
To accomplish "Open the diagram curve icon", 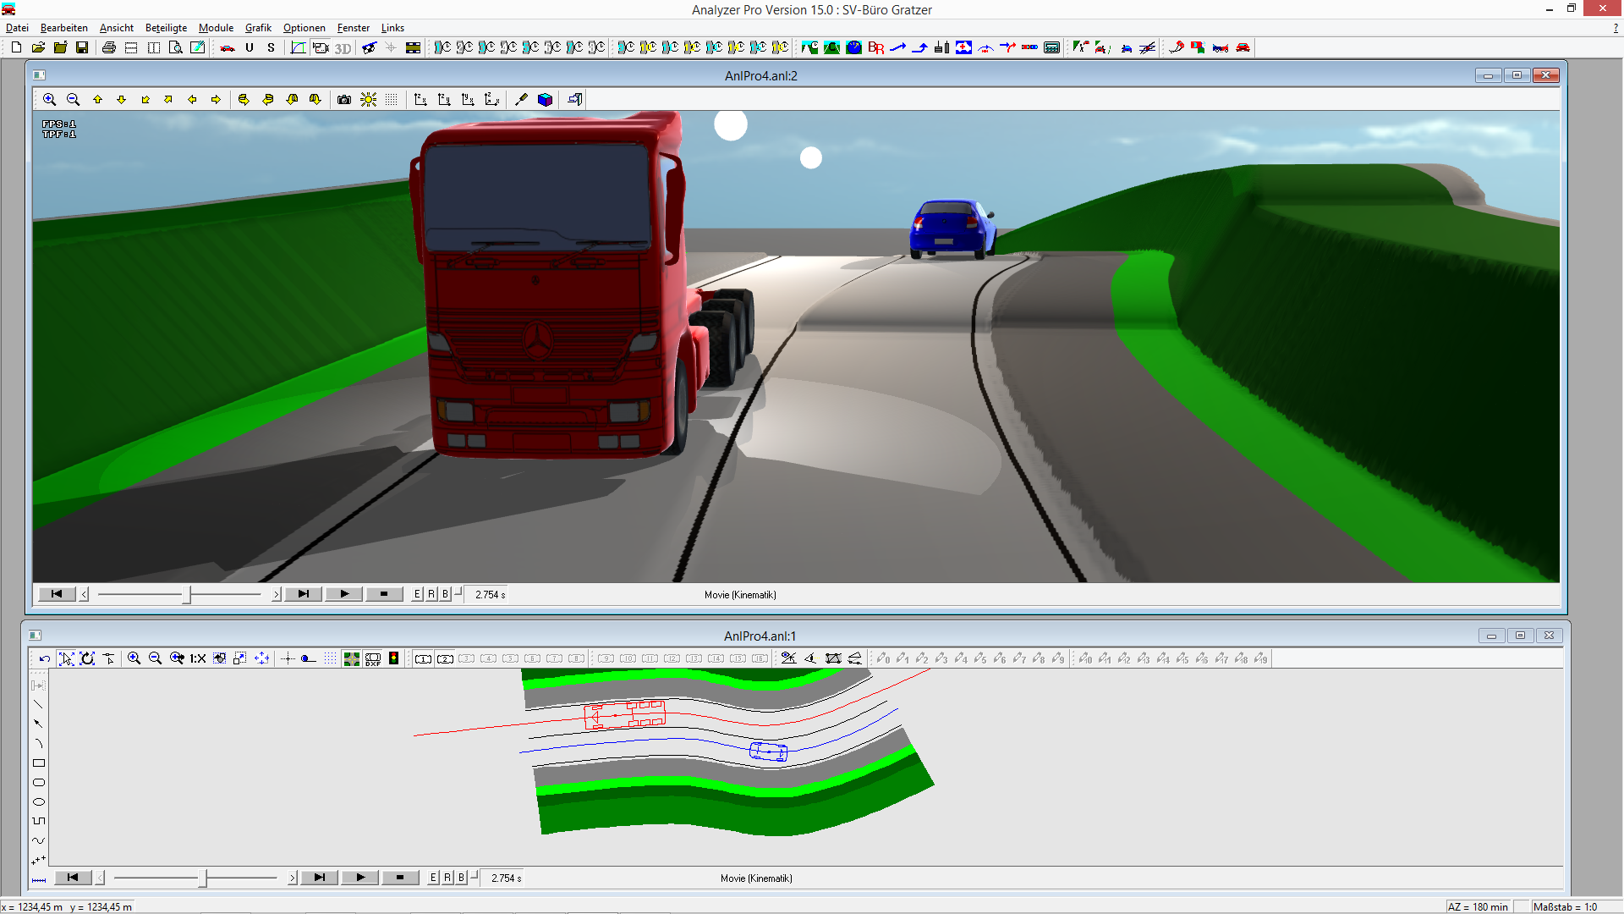I will coord(299,47).
